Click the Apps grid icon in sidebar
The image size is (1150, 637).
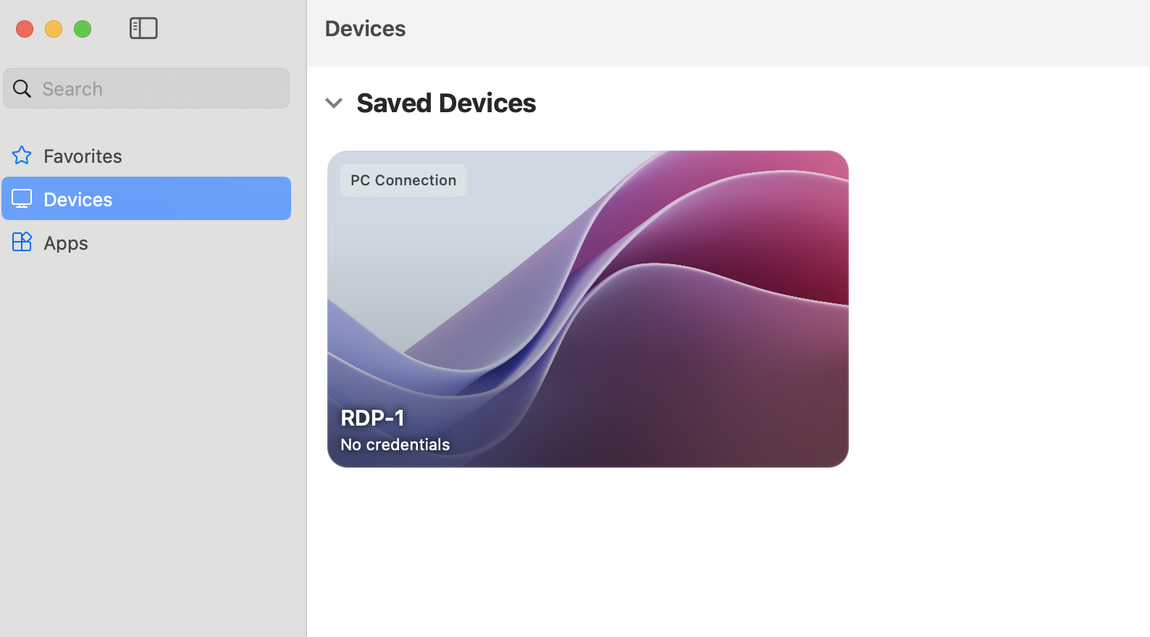(x=22, y=242)
